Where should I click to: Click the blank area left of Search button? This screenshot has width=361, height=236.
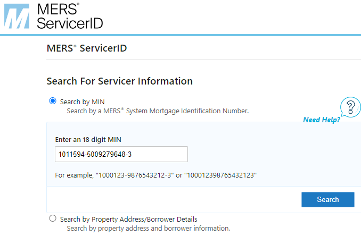[x=170, y=199]
